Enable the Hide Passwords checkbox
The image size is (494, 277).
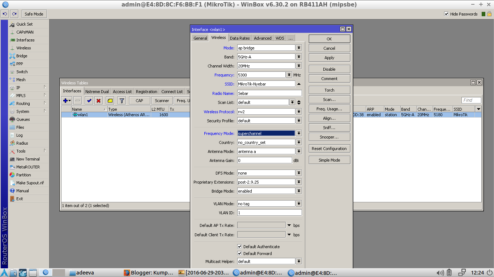pyautogui.click(x=446, y=14)
